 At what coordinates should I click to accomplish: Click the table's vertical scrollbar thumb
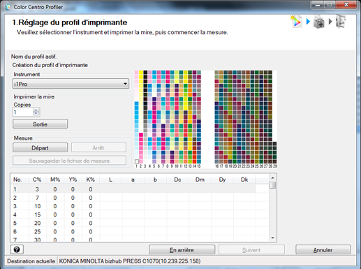pos(272,185)
